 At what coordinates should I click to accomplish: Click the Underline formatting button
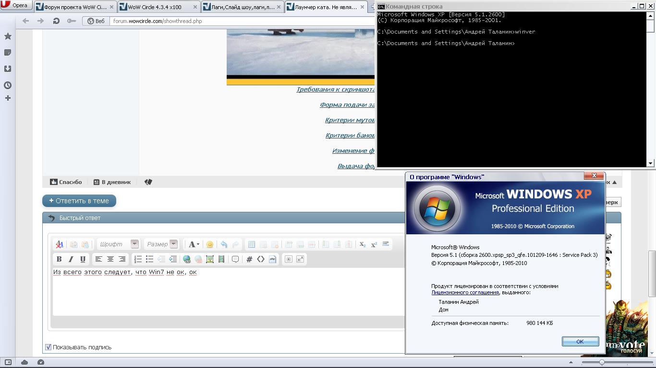(x=83, y=259)
